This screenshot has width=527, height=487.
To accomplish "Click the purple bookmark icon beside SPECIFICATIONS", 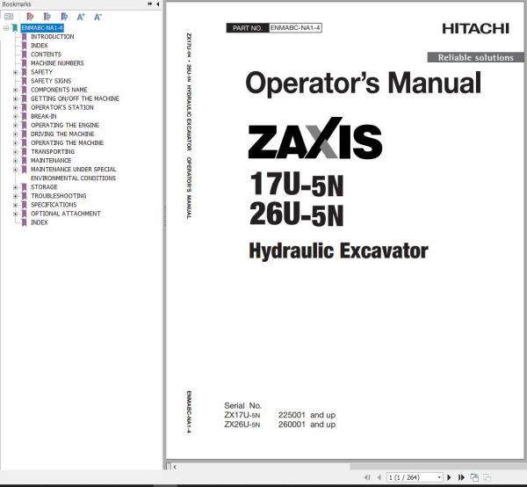I will 25,205.
